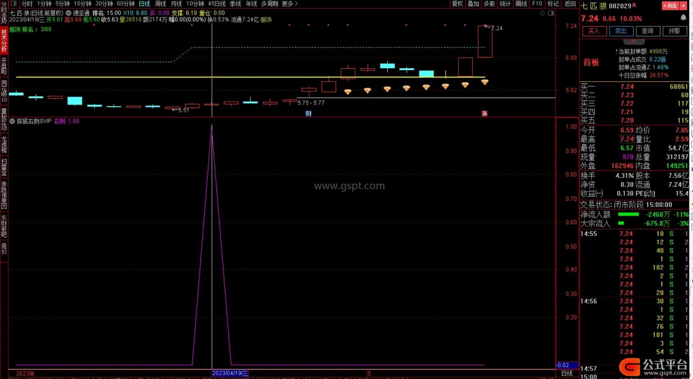Open F10 company info
This screenshot has height=379, width=693.
click(x=537, y=4)
